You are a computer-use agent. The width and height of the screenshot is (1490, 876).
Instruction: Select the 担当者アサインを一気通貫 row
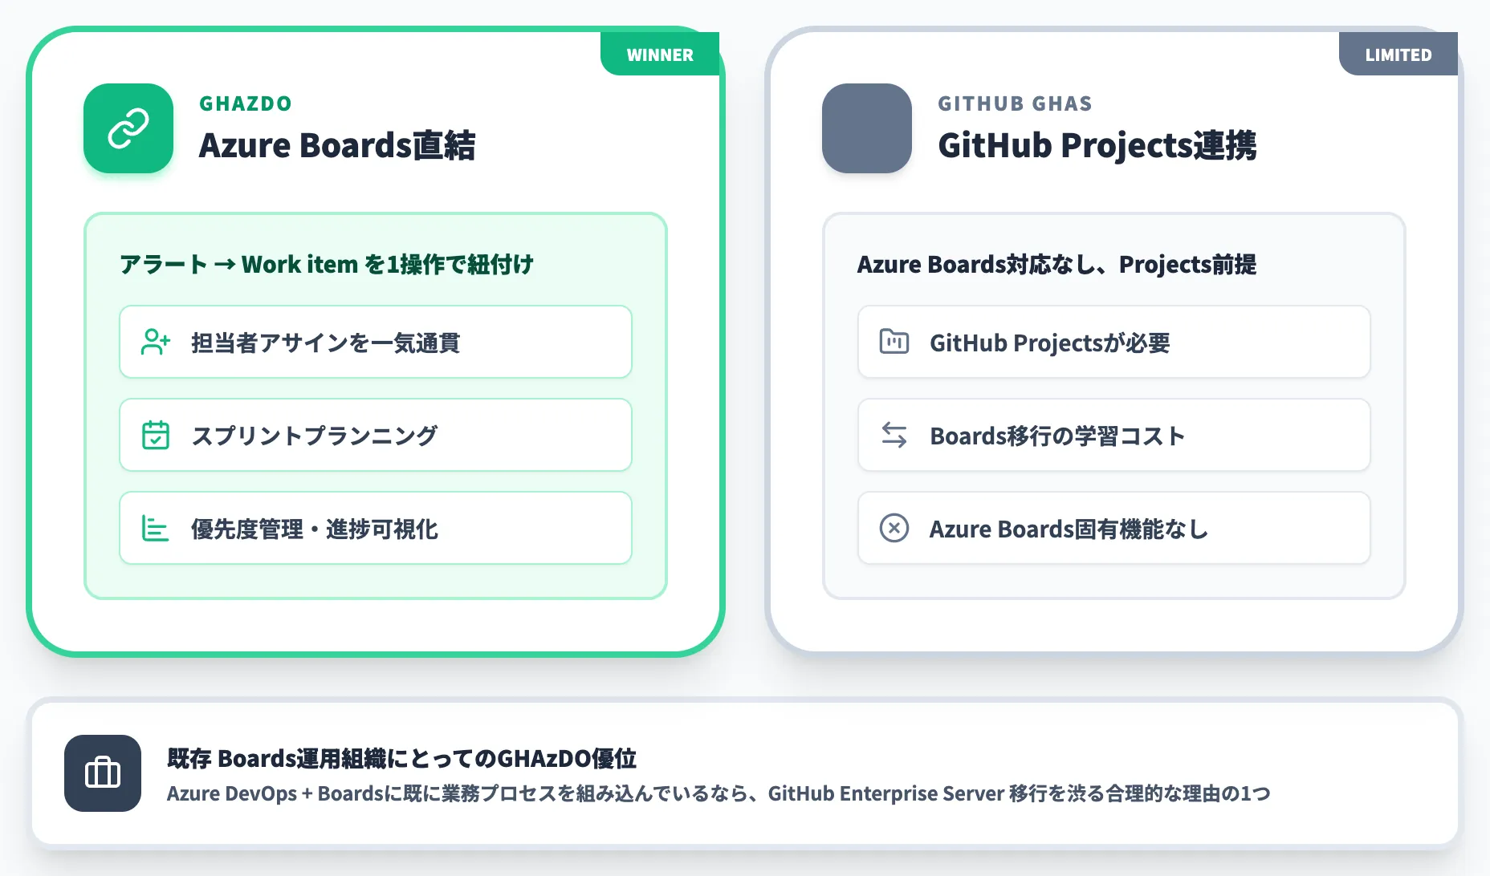pyautogui.click(x=376, y=342)
